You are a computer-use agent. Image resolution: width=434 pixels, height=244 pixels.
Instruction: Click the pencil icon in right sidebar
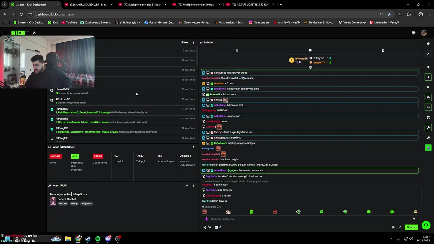pyautogui.click(x=428, y=54)
